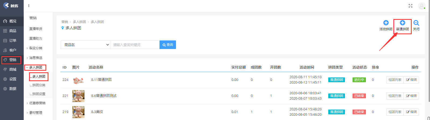Open the 商品名 search type dropdown

[85, 45]
